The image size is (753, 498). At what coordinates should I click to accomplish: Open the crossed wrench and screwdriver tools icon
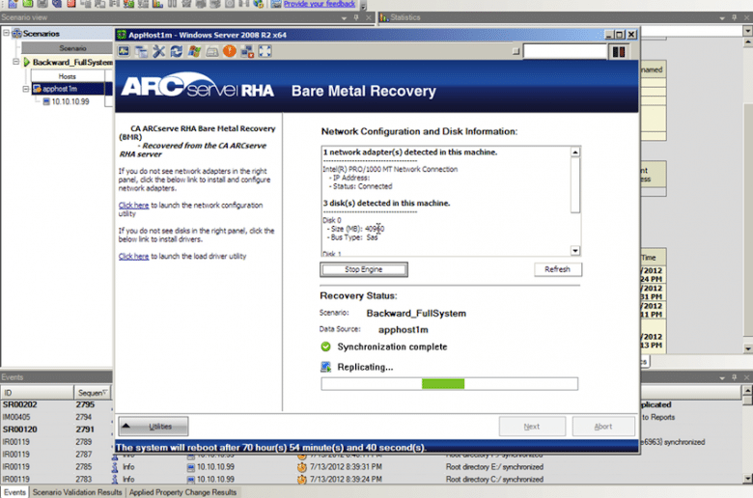[158, 51]
